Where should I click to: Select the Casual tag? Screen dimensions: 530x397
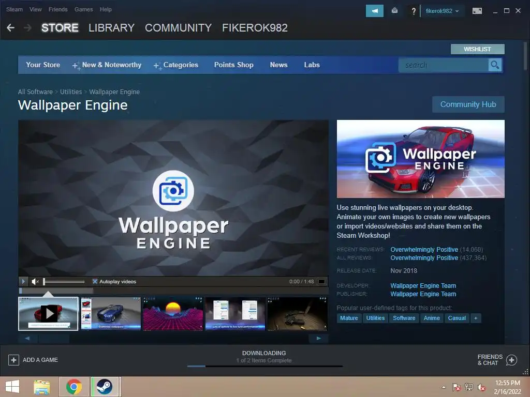[457, 318]
